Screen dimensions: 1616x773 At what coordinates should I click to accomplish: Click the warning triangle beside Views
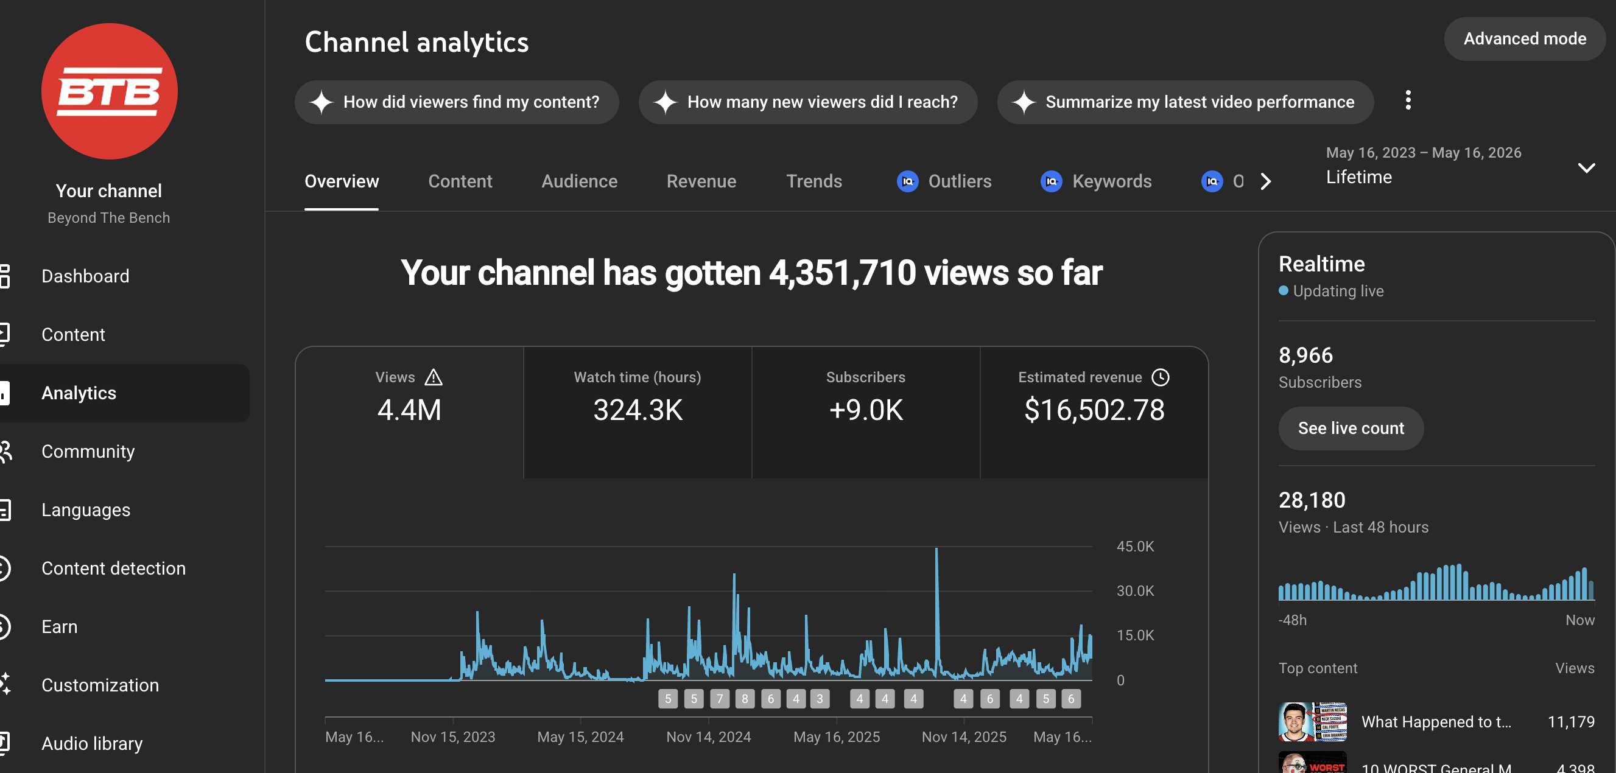click(x=434, y=377)
